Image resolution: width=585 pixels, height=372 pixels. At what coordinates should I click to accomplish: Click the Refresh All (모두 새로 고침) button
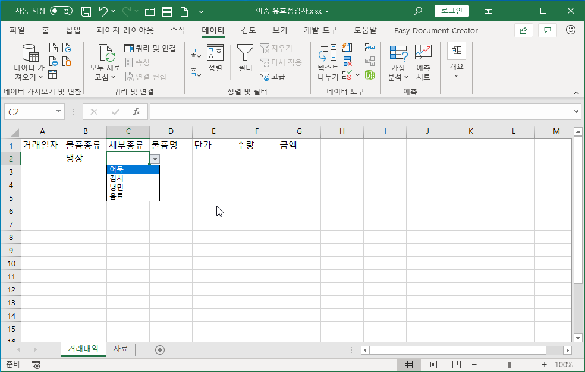105,62
